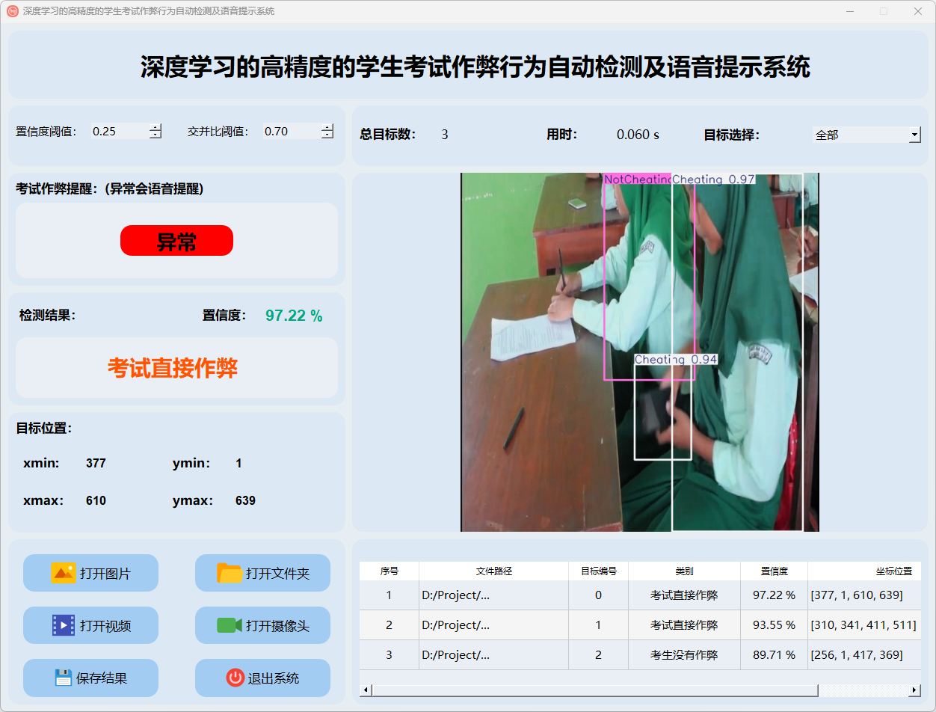Click the table's horizontal scrollbar right arrow

point(914,690)
